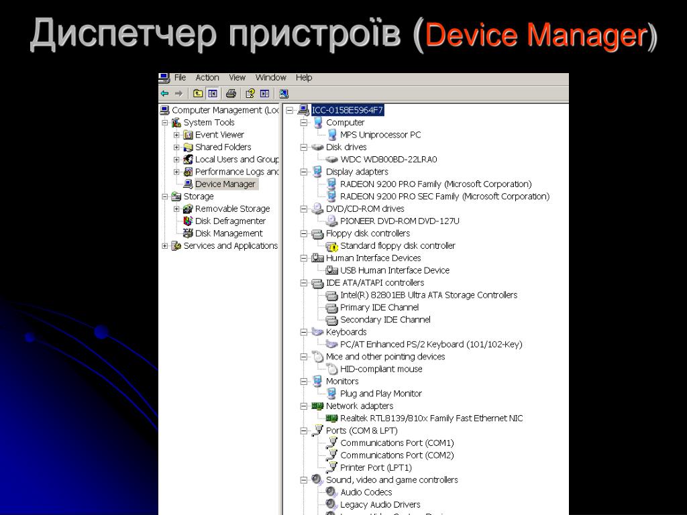Select RADEON 9200 PRO SEC Family adapter
Image resolution: width=687 pixels, height=515 pixels.
tap(445, 196)
